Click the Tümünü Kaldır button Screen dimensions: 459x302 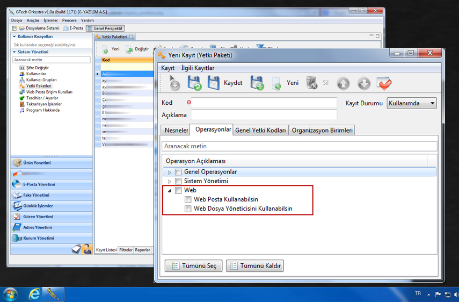click(254, 265)
